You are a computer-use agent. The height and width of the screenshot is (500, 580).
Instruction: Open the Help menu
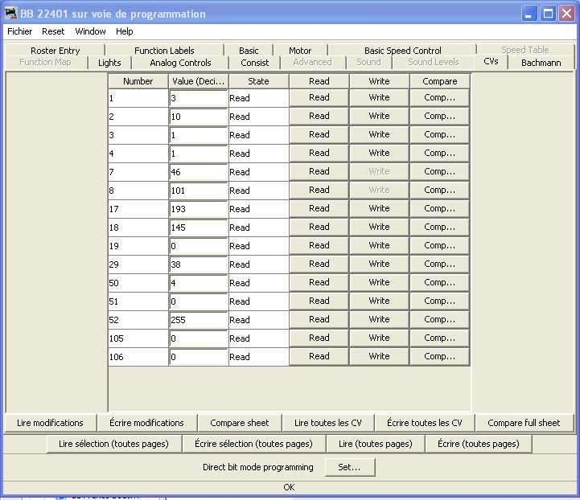click(124, 31)
